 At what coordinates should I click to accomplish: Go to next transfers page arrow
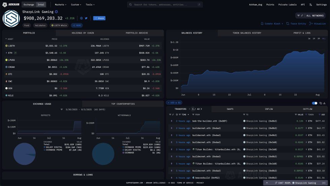[x=201, y=109]
